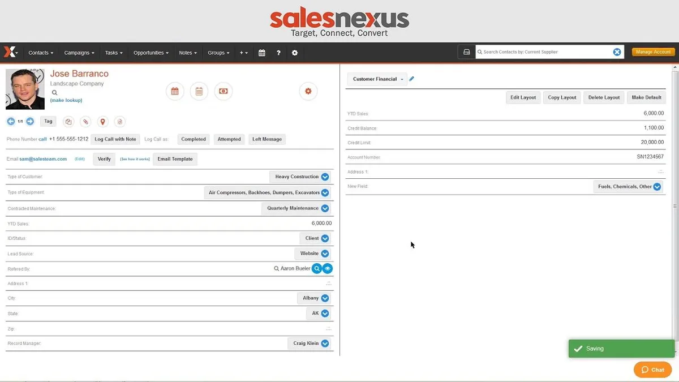
Task: Open the contact gear options icon
Action: pyautogui.click(x=308, y=91)
